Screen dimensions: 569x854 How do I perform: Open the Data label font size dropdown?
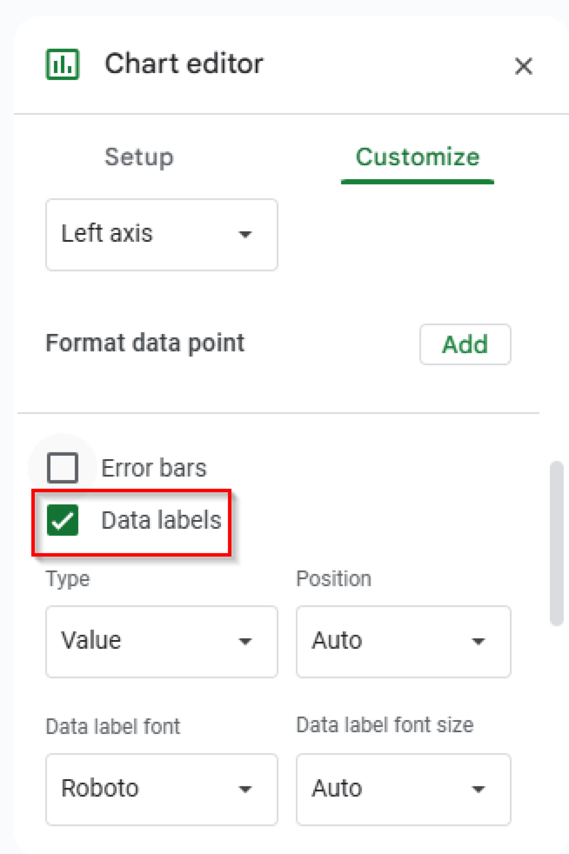pos(403,789)
